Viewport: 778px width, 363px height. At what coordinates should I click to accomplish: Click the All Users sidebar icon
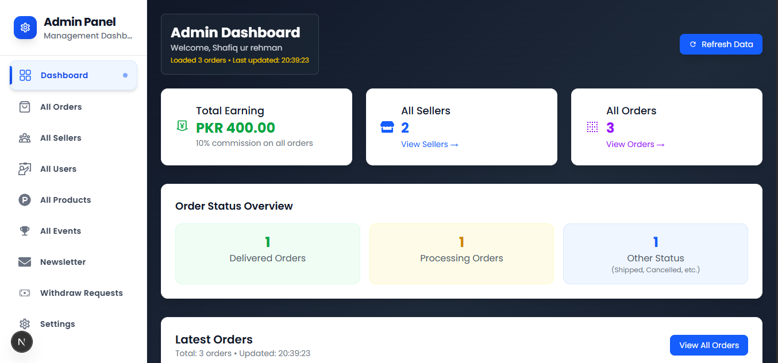25,169
